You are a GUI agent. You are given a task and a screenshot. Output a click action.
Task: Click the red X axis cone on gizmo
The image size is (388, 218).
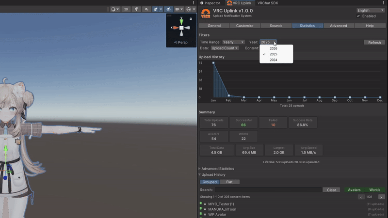tap(176, 28)
